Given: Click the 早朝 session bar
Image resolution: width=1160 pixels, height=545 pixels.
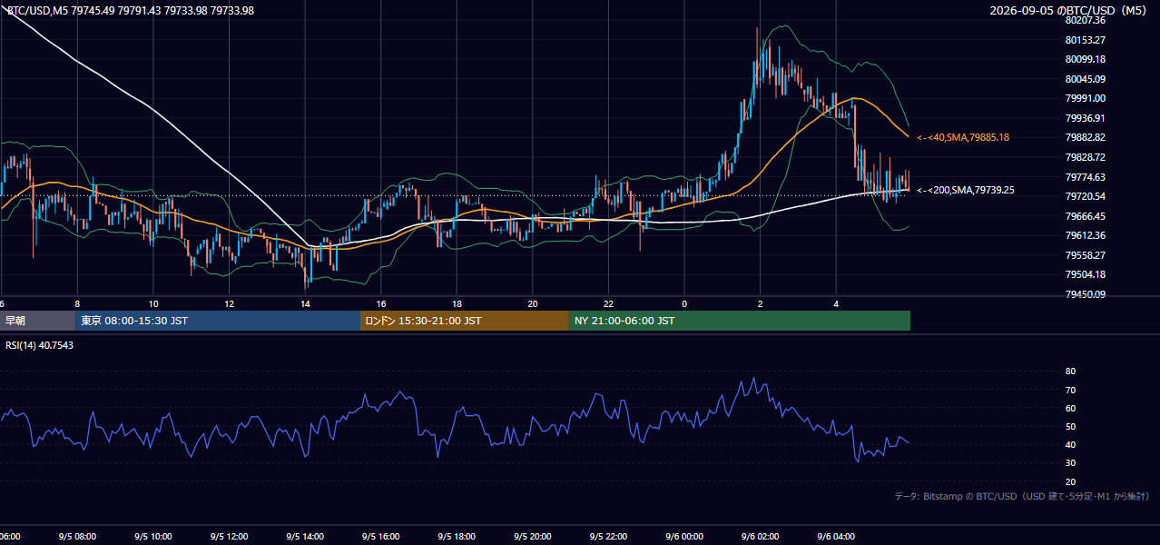Looking at the screenshot, I should 37,321.
